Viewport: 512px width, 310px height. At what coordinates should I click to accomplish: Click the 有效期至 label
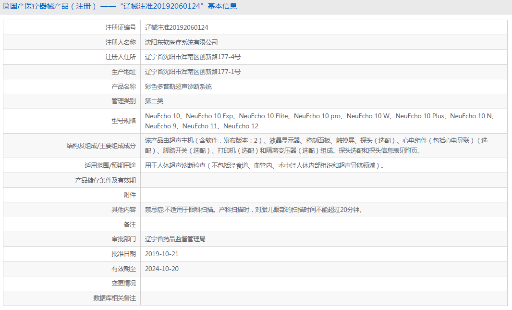(x=123, y=269)
